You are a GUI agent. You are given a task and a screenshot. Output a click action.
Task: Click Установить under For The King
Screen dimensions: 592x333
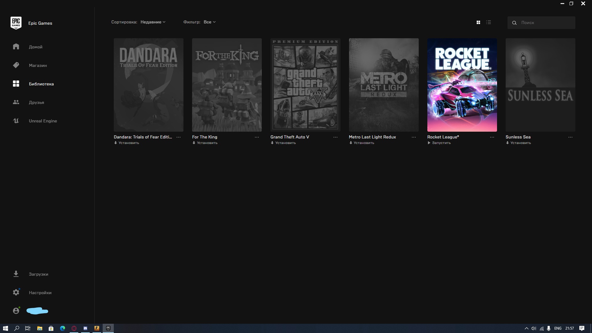205,143
